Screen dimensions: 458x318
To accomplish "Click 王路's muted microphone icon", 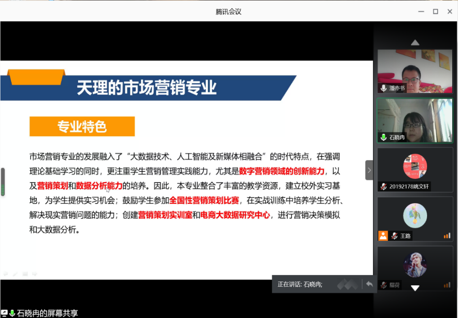I will [394, 235].
